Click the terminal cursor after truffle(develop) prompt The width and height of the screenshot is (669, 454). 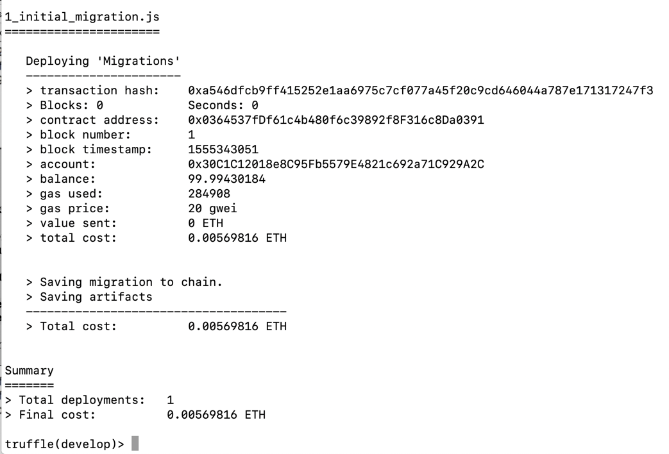135,444
